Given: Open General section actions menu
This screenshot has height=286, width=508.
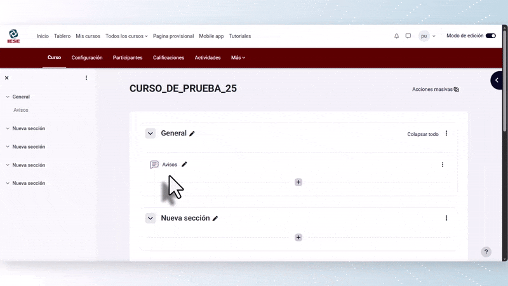Looking at the screenshot, I should pyautogui.click(x=446, y=133).
